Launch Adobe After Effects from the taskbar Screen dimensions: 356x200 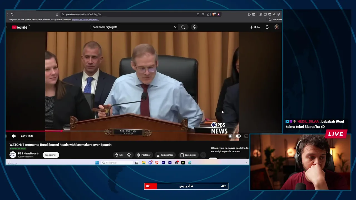pos(170,163)
